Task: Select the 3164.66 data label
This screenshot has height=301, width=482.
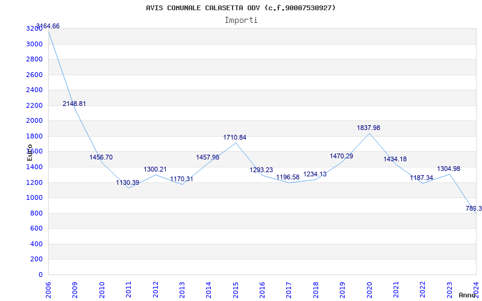Action: (48, 26)
